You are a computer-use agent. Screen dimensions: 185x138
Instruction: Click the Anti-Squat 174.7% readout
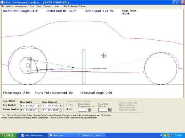pyautogui.click(x=99, y=11)
